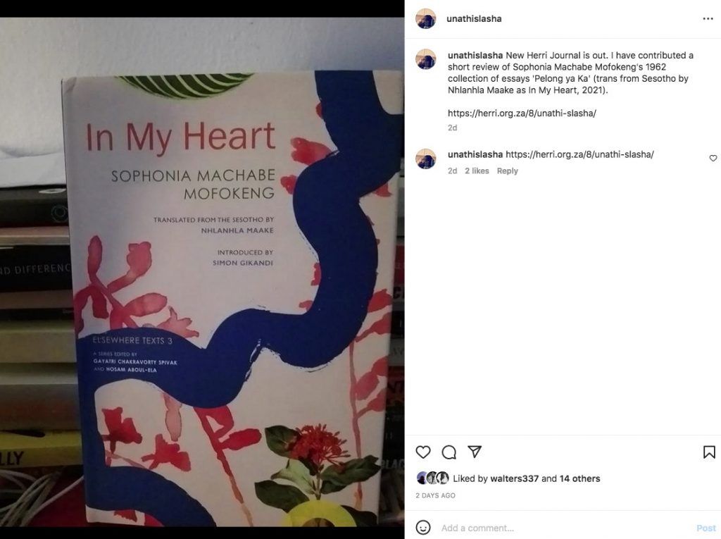The image size is (721, 539).
Task: Reply to the unathislasha comment
Action: (x=507, y=171)
